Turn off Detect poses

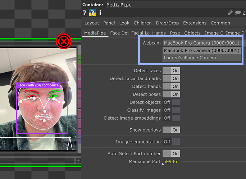(x=171, y=95)
